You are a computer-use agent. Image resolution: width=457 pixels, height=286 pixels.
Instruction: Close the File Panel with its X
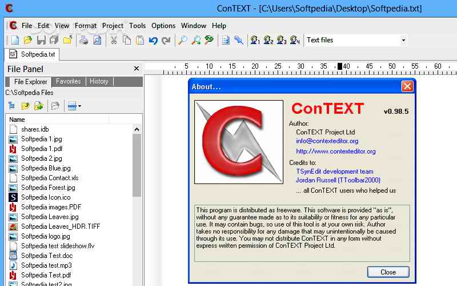pyautogui.click(x=137, y=69)
